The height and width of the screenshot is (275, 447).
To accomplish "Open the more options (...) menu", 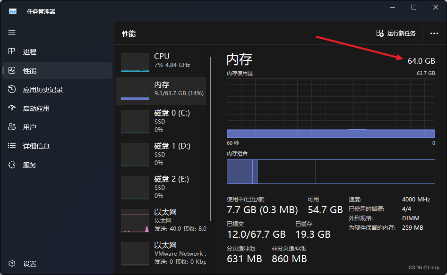I will tap(435, 33).
